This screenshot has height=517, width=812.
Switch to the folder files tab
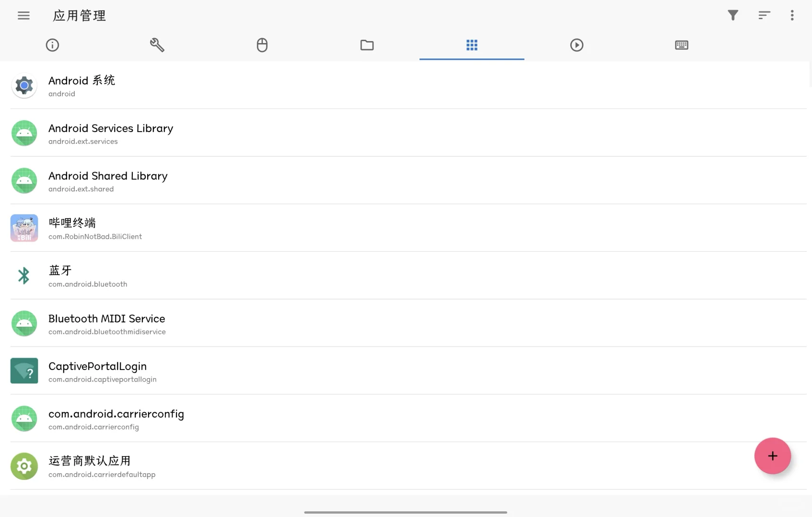367,45
